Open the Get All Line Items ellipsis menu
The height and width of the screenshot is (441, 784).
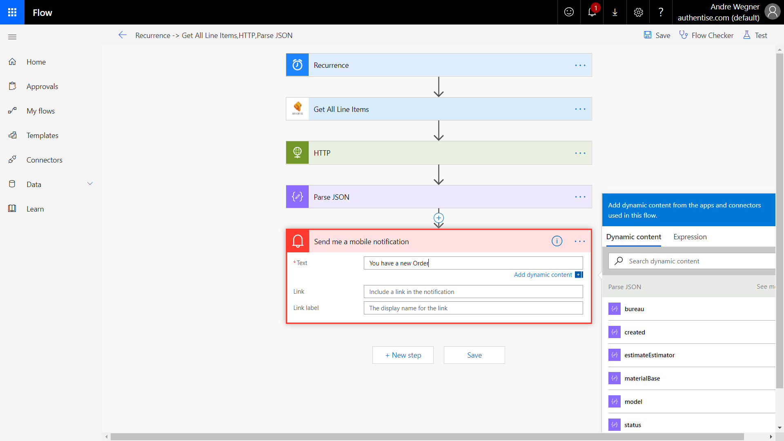click(580, 109)
